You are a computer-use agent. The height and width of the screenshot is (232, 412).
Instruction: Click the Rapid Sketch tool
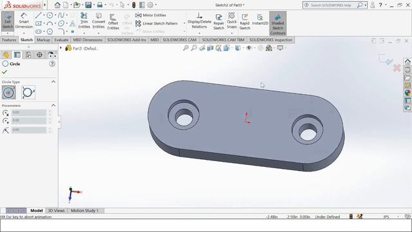click(x=245, y=21)
